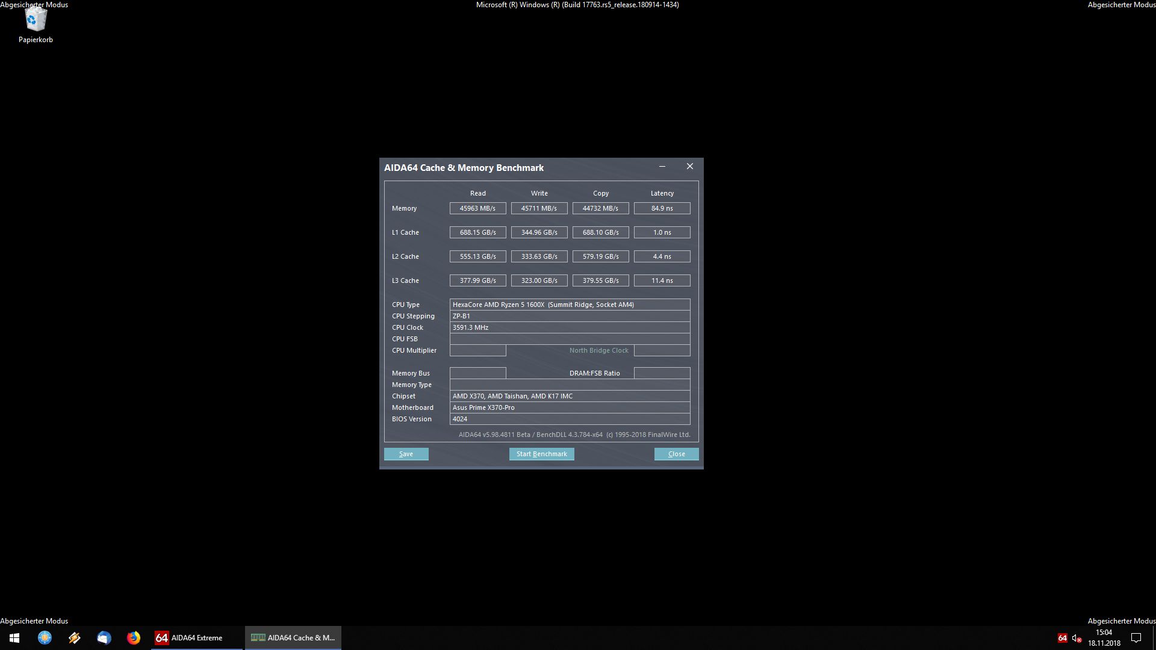Click the Close button in benchmark dialog

point(676,454)
